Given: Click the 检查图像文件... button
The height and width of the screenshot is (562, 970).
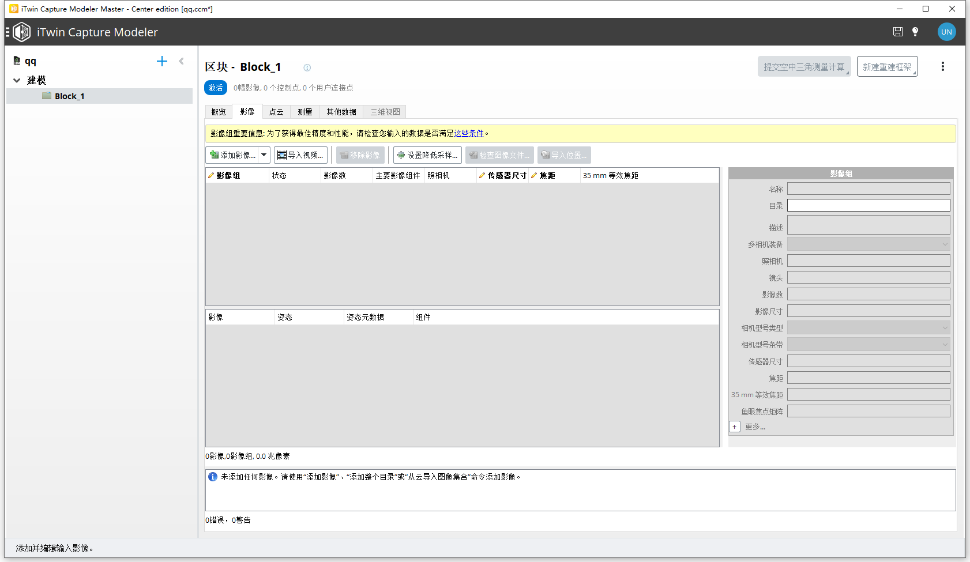Looking at the screenshot, I should pos(499,155).
